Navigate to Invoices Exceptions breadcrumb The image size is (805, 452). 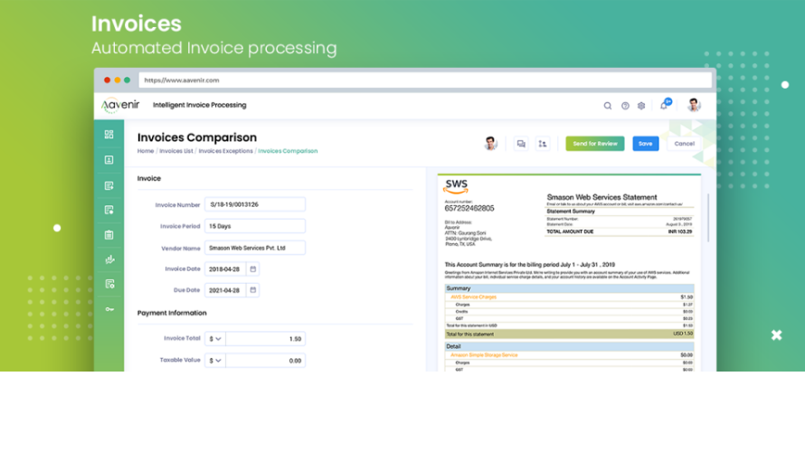click(225, 151)
